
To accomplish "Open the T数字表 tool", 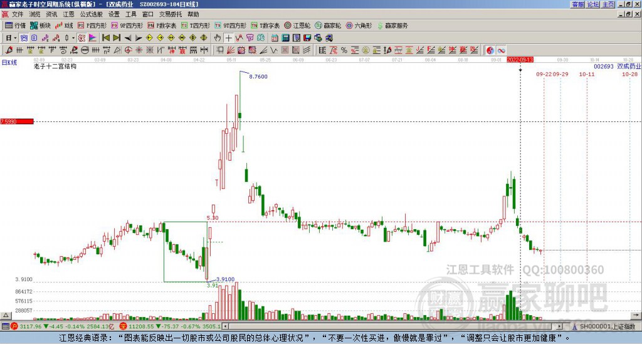I will click(x=265, y=25).
